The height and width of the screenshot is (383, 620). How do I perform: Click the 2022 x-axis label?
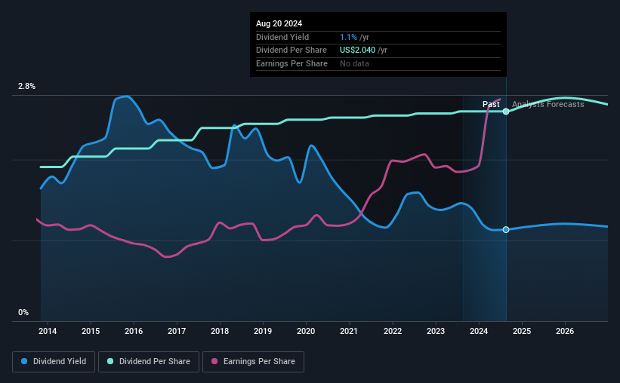point(393,331)
